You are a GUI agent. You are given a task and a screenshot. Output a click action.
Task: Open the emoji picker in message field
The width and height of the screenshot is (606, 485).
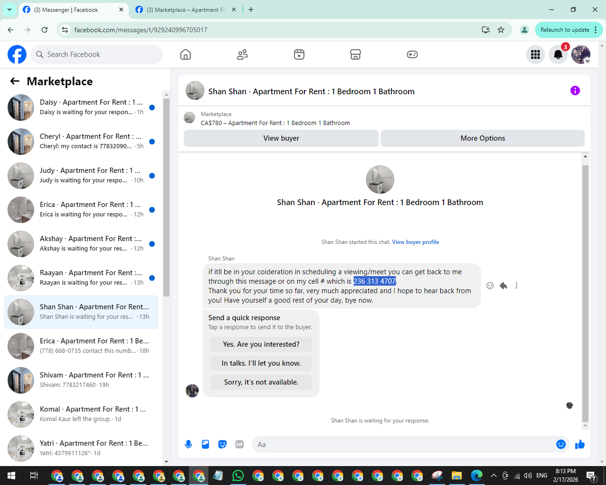click(561, 444)
